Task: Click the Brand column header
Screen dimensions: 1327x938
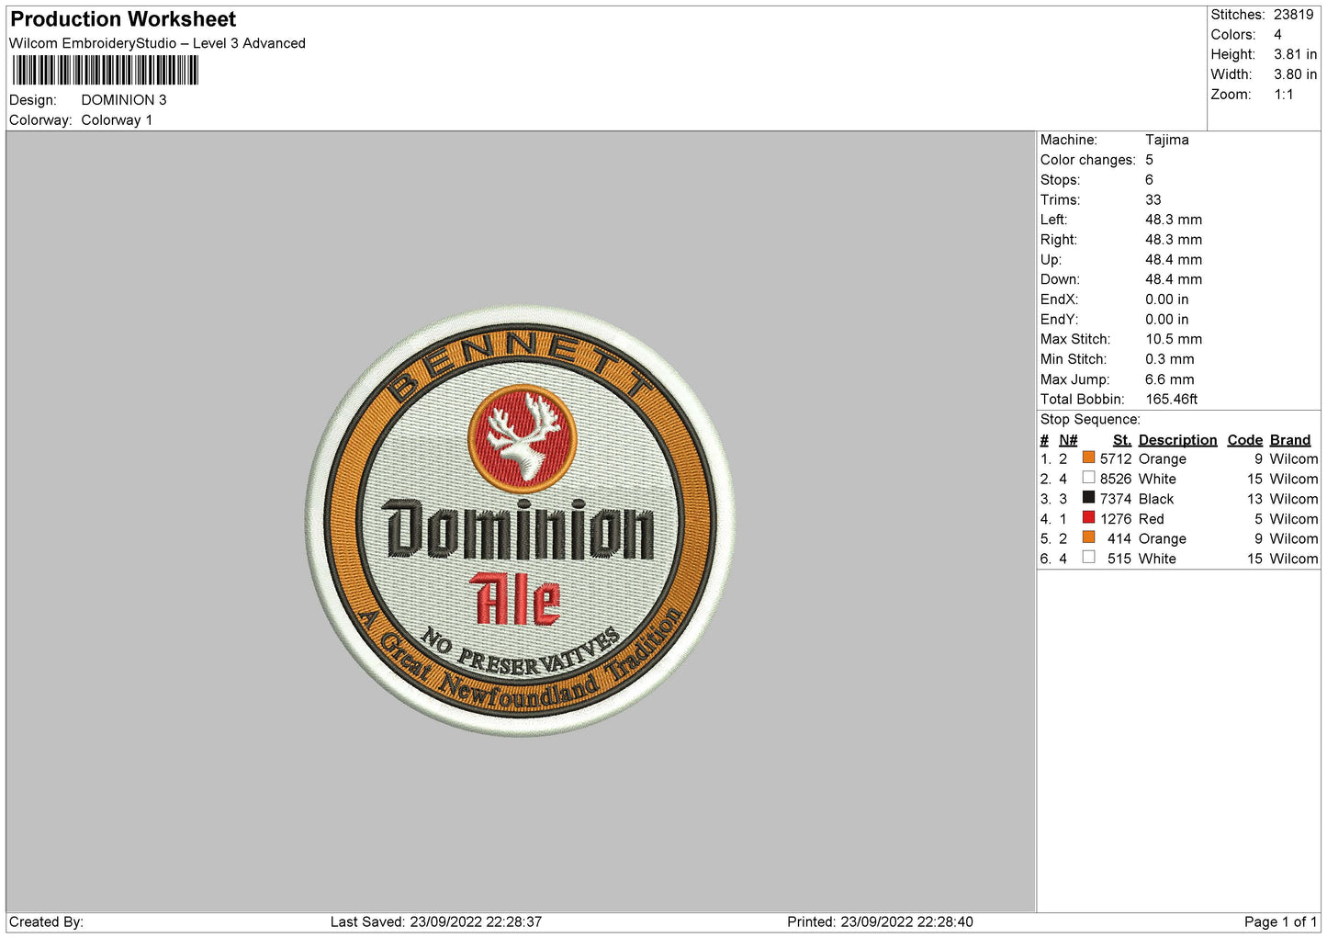Action: point(1290,440)
